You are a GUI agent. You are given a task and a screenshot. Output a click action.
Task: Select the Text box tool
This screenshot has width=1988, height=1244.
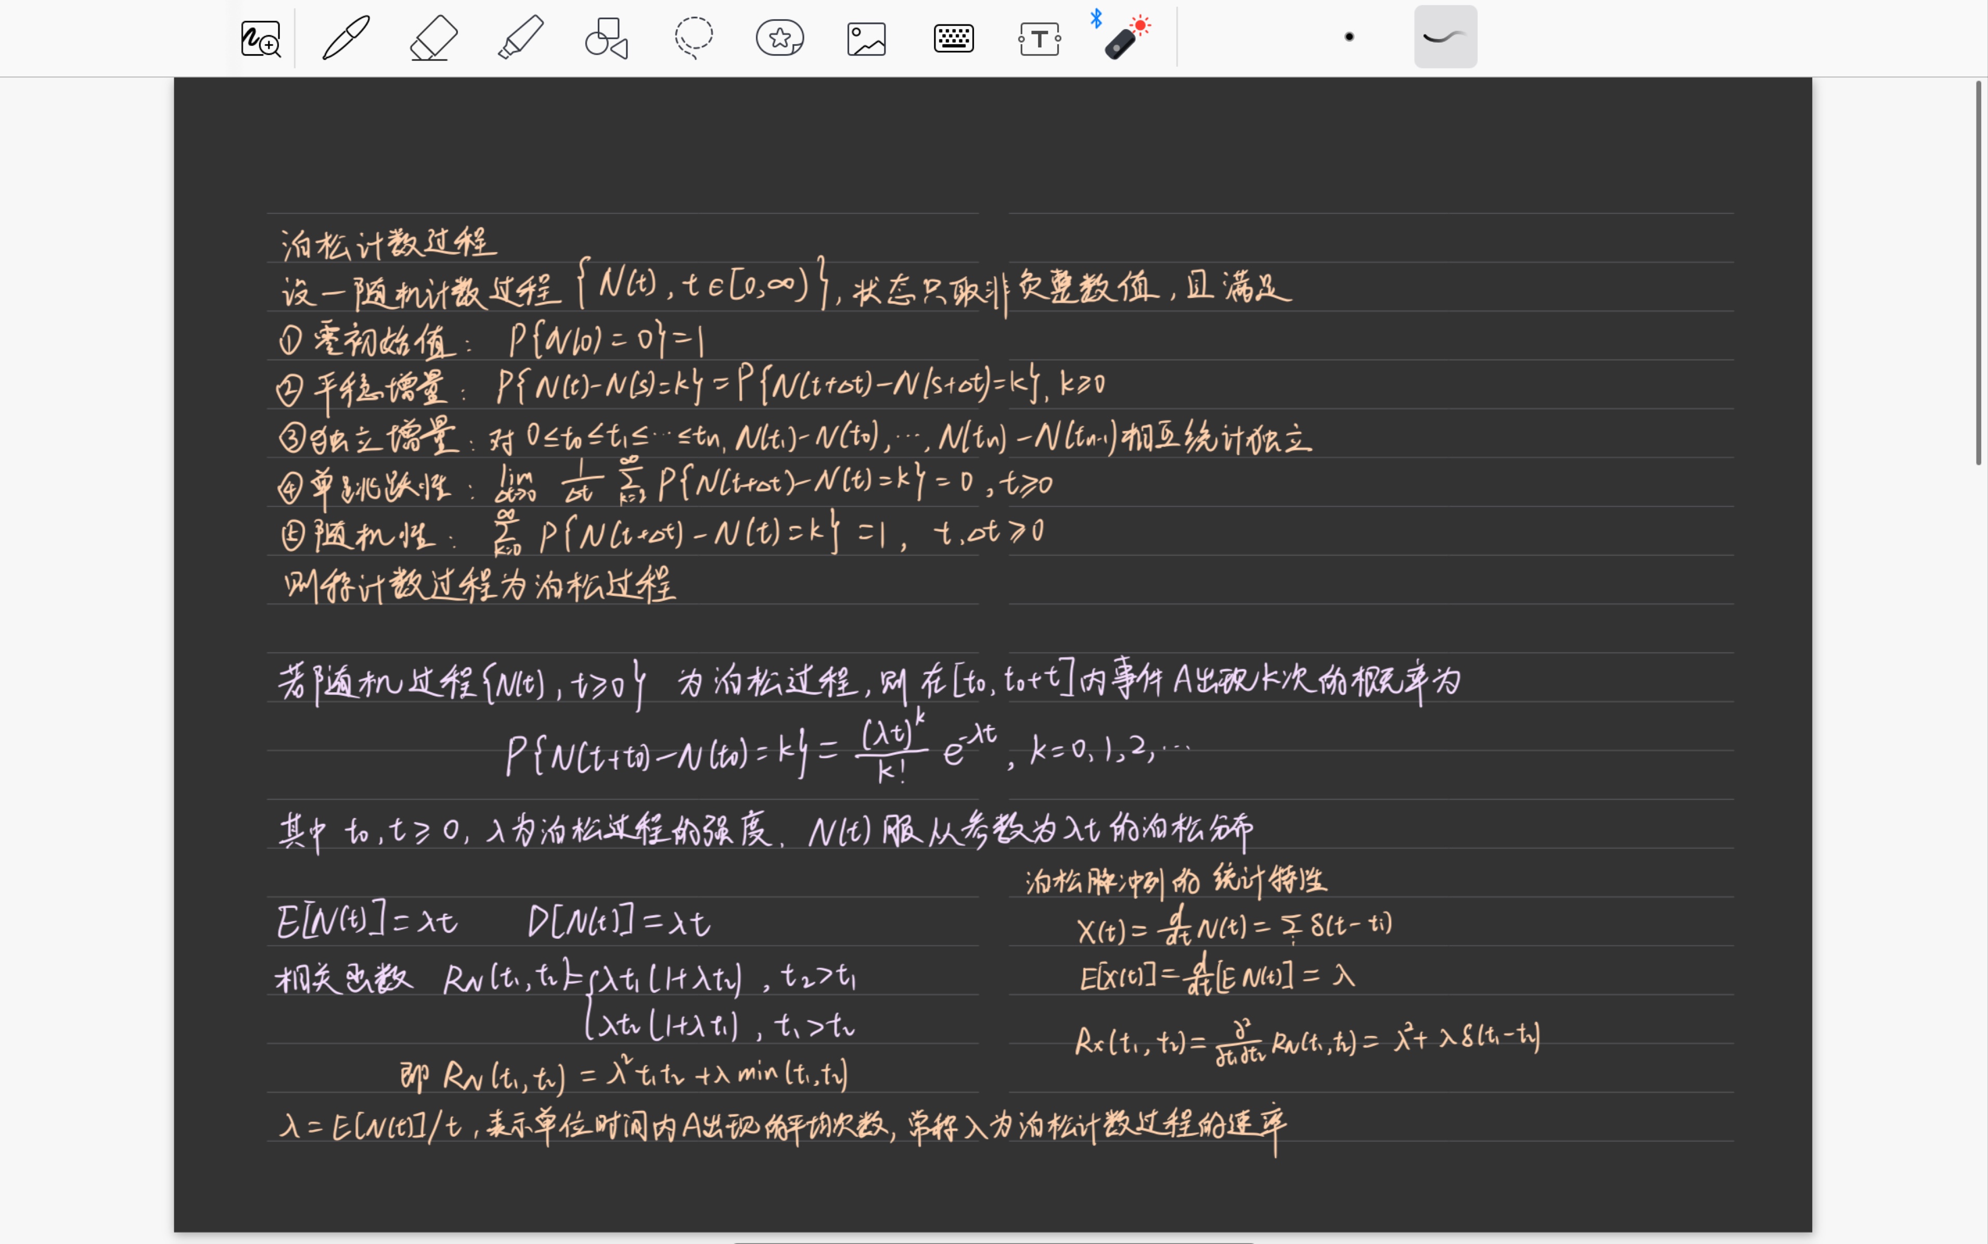(1039, 38)
